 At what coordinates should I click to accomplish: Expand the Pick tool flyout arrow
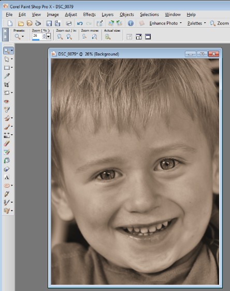click(x=12, y=59)
